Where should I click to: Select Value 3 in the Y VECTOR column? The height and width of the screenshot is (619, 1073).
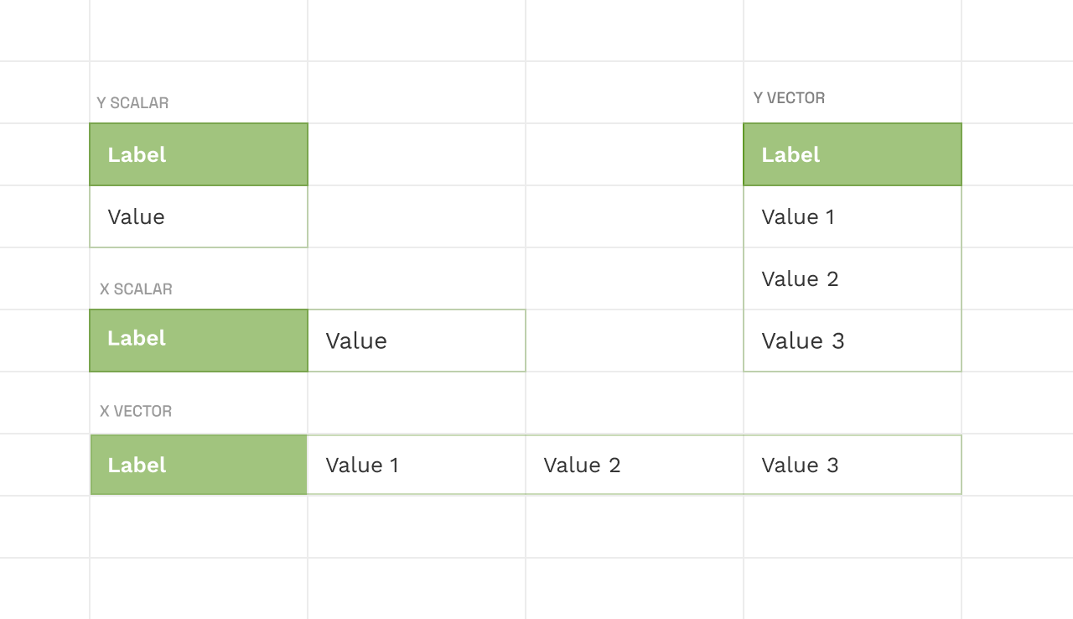pyautogui.click(x=853, y=341)
